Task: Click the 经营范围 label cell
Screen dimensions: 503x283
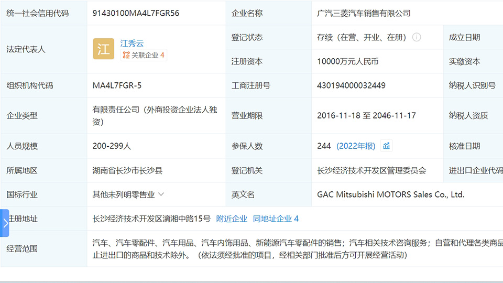Action: click(x=44, y=248)
